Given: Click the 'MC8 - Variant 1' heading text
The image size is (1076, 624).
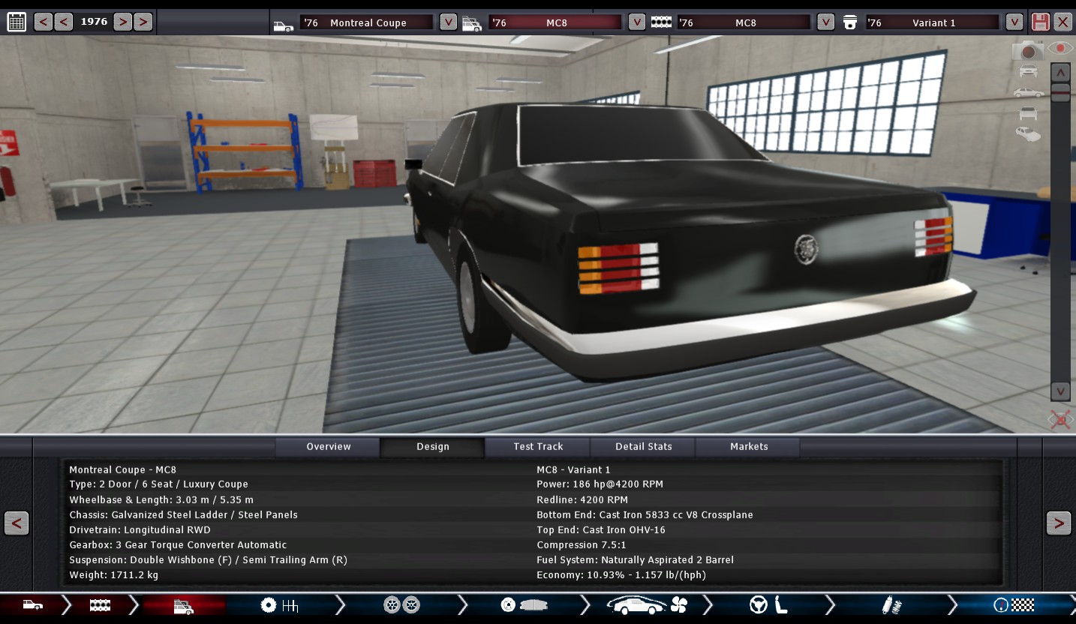Looking at the screenshot, I should (x=573, y=470).
